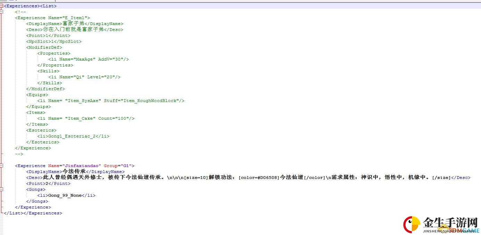481x235 pixels.
Task: Collapse the Jinfaxiandao Experience fold marker
Action: (1, 166)
